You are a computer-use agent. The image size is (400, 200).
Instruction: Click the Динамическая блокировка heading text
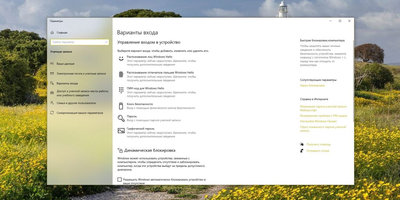(150, 150)
